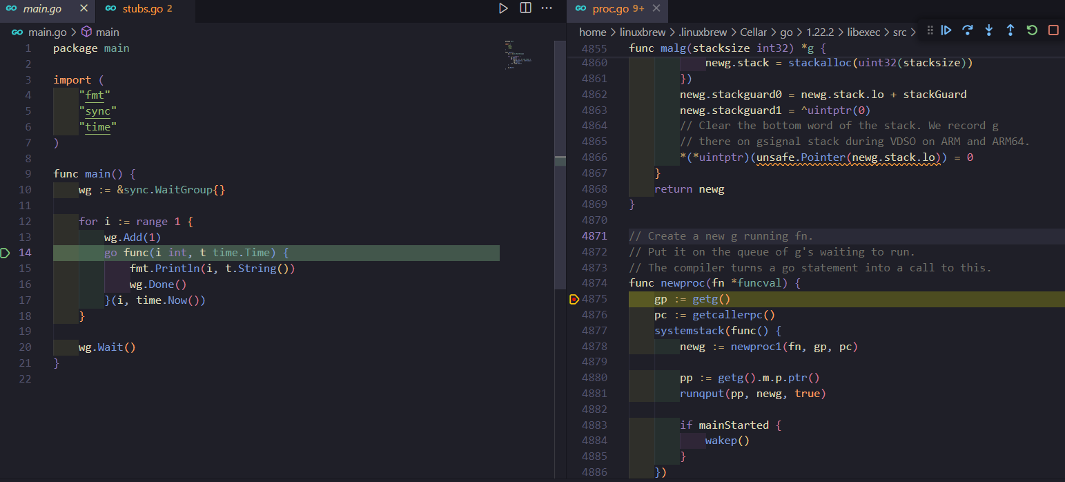1065x482 pixels.
Task: Stop the debugger with the red square
Action: click(1053, 30)
